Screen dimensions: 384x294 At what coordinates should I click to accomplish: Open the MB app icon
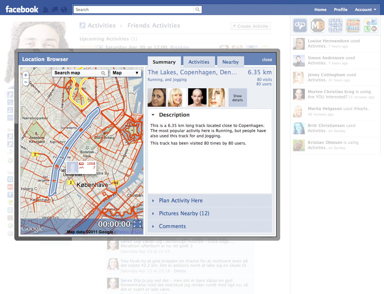click(317, 25)
